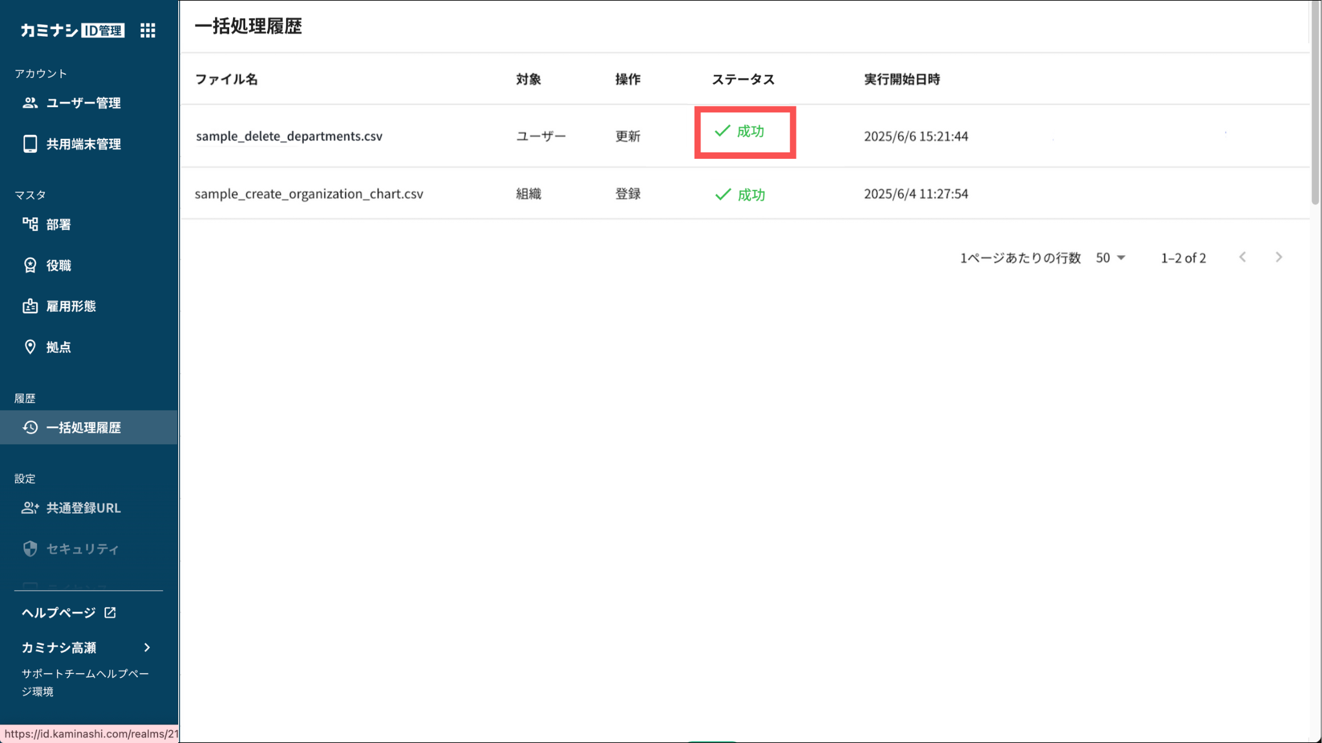Open the 拠点 sidebar menu item
The image size is (1322, 743).
(x=59, y=347)
